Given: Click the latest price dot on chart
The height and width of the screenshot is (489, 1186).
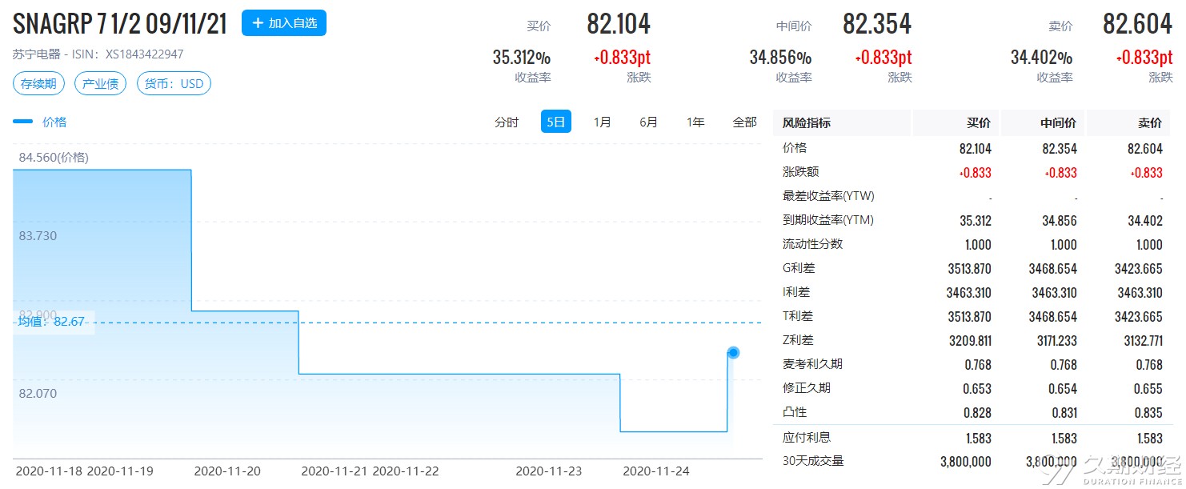Looking at the screenshot, I should point(733,352).
